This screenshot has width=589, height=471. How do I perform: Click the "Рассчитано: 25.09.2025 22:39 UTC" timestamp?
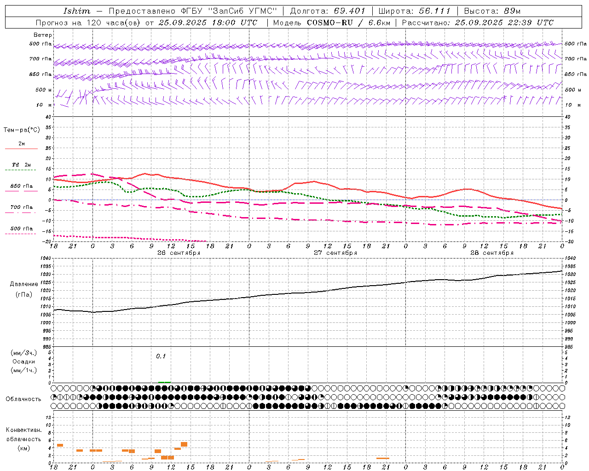coord(478,23)
